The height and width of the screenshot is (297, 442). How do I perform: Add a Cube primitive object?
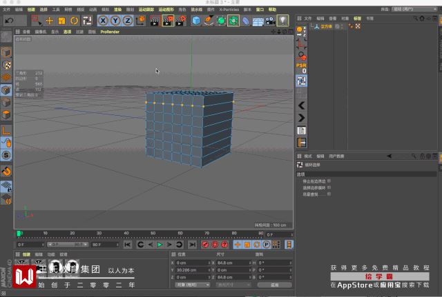pos(196,21)
